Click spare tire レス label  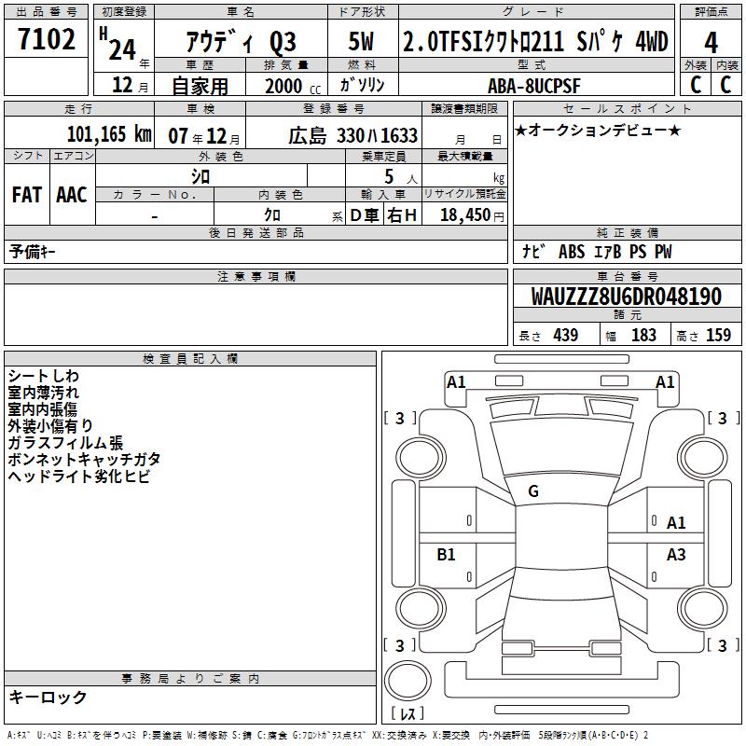click(x=408, y=713)
